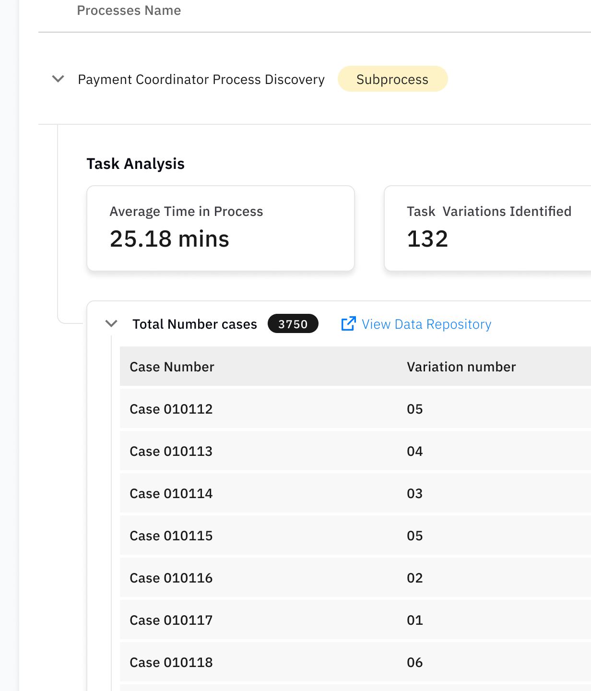The height and width of the screenshot is (691, 591).
Task: Click the external link icon
Action: point(348,324)
